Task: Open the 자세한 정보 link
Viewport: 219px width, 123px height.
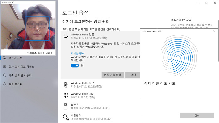Action: click(77, 53)
